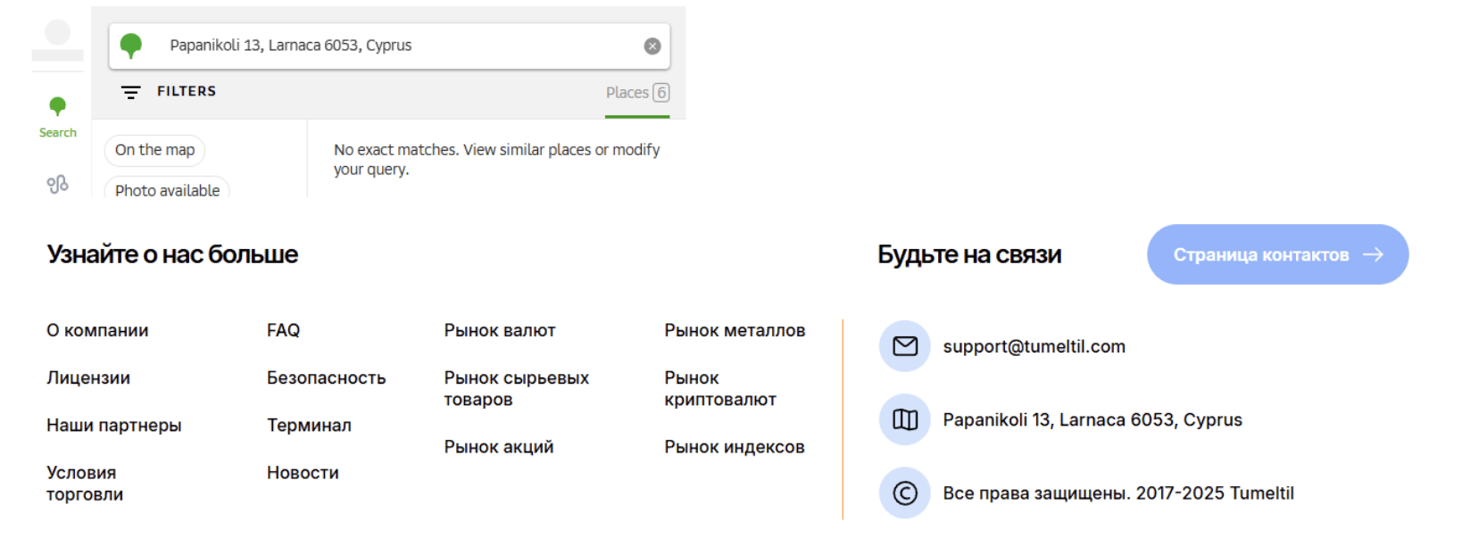
Task: Open the Страница контактов button
Action: (x=1276, y=254)
